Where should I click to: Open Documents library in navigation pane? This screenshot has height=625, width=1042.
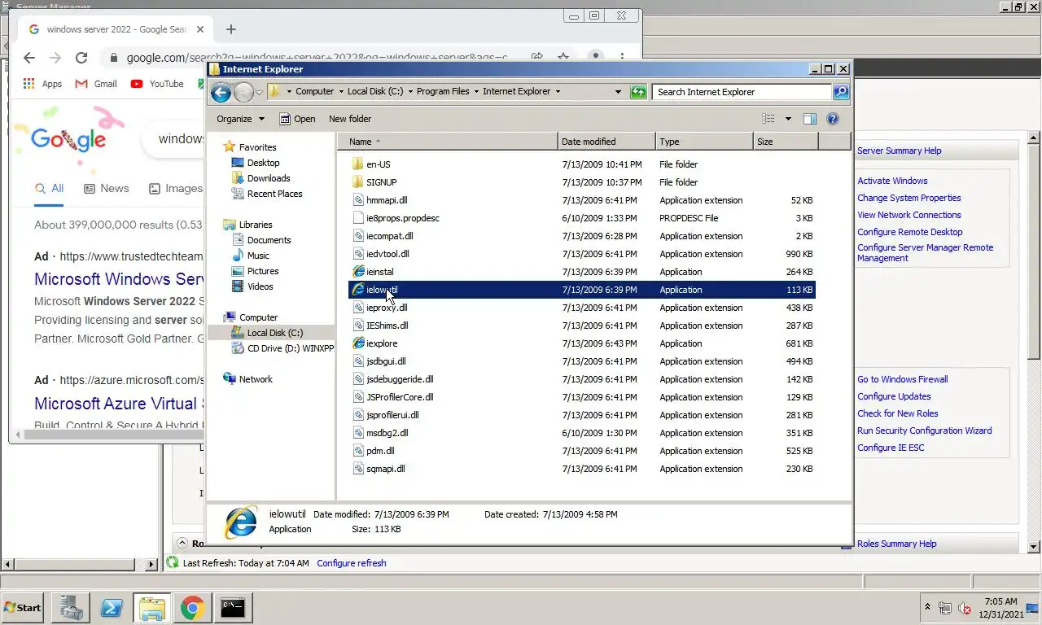(x=269, y=240)
